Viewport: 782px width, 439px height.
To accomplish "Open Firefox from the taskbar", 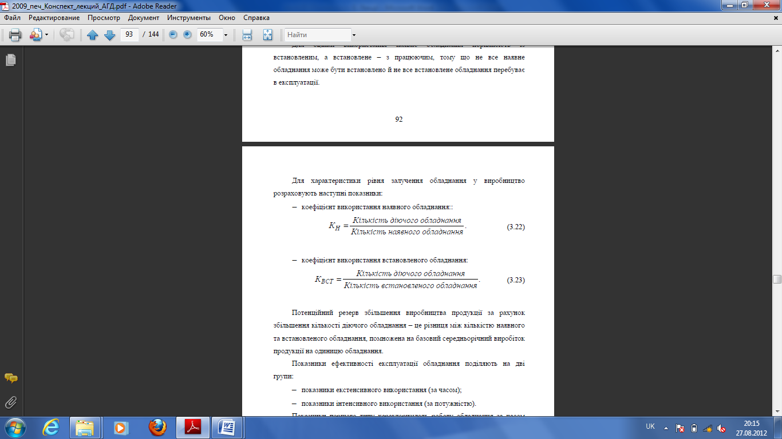I will coord(157,428).
